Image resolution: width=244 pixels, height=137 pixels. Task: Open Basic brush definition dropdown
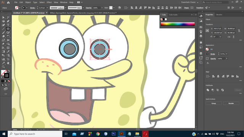83,8
